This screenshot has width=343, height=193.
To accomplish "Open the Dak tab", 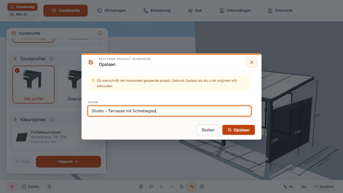I will pos(195,10).
